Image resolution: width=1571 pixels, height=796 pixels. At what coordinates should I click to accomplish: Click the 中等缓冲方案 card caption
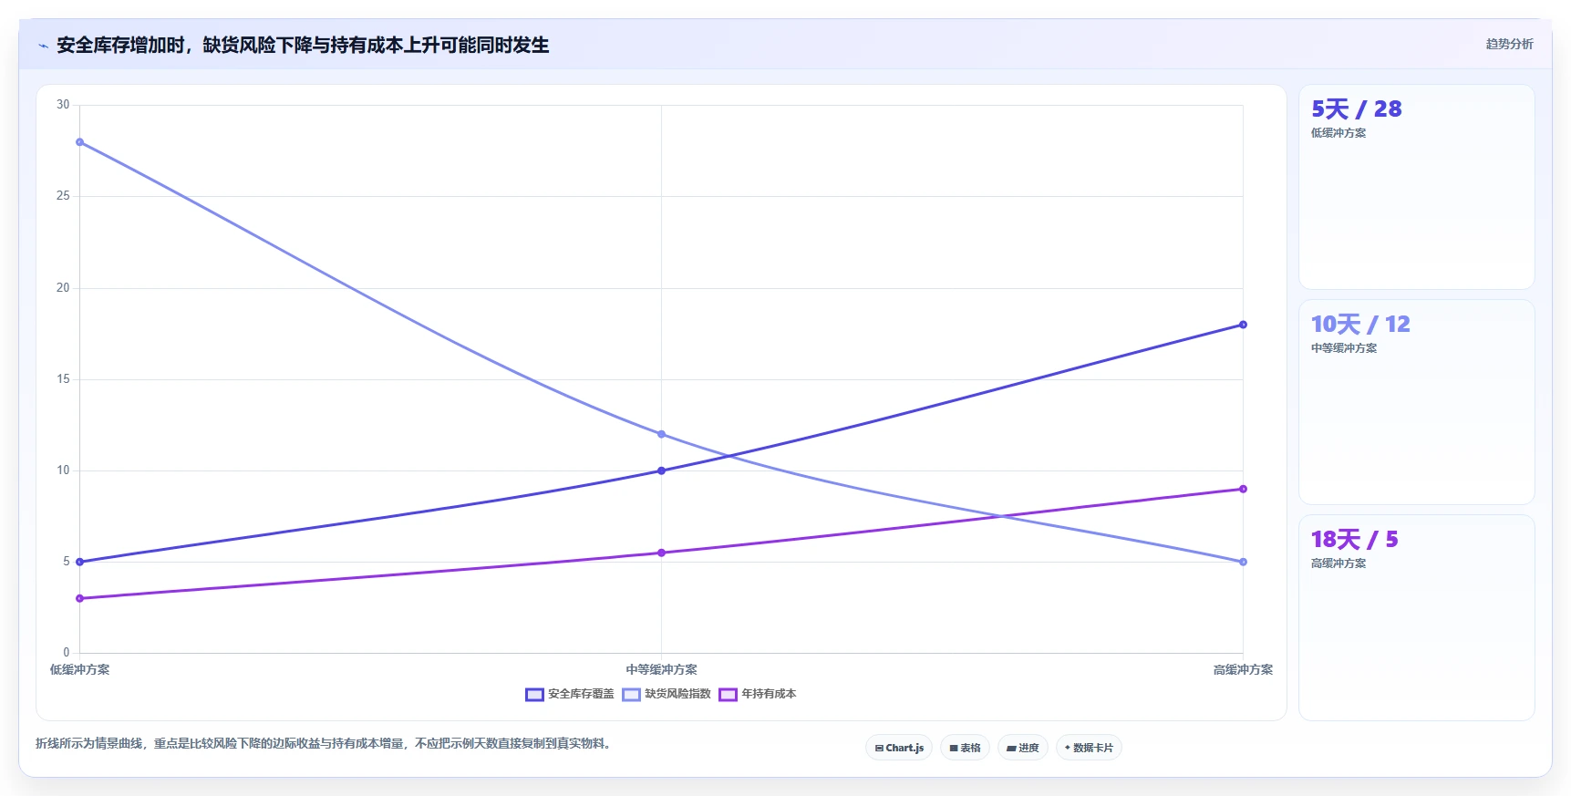[1344, 348]
